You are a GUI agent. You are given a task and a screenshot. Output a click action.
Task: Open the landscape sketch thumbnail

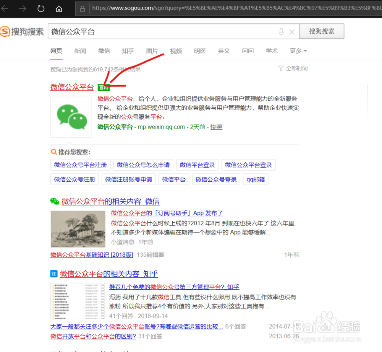tap(78, 229)
